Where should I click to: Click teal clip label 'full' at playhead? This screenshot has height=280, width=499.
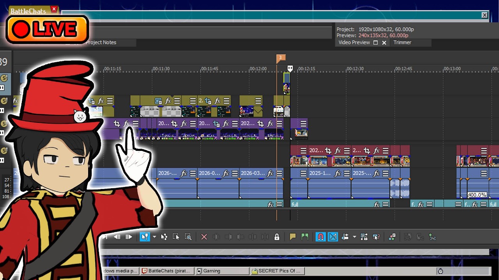tap(295, 205)
